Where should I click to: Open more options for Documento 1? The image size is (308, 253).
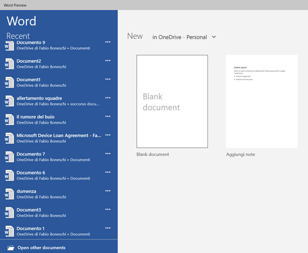[108, 228]
